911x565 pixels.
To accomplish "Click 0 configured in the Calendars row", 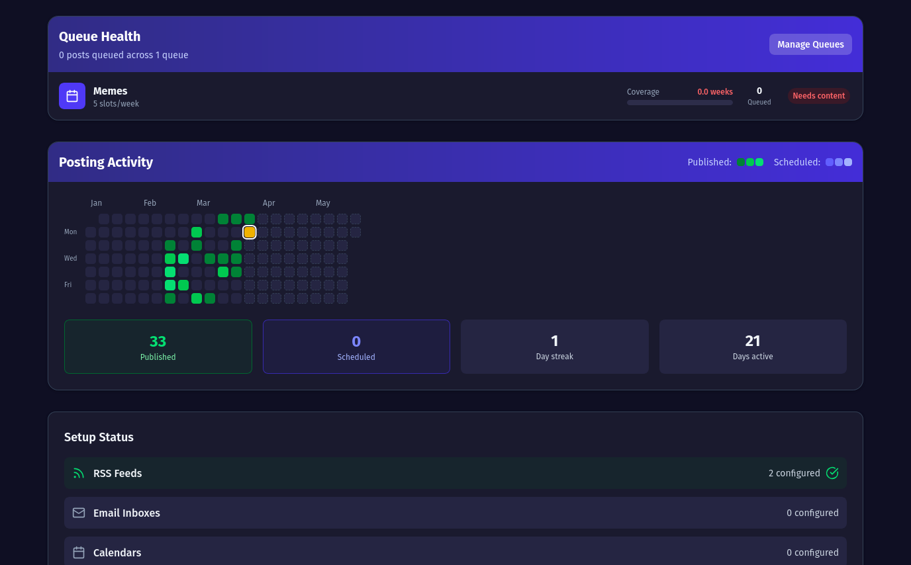I will (812, 552).
